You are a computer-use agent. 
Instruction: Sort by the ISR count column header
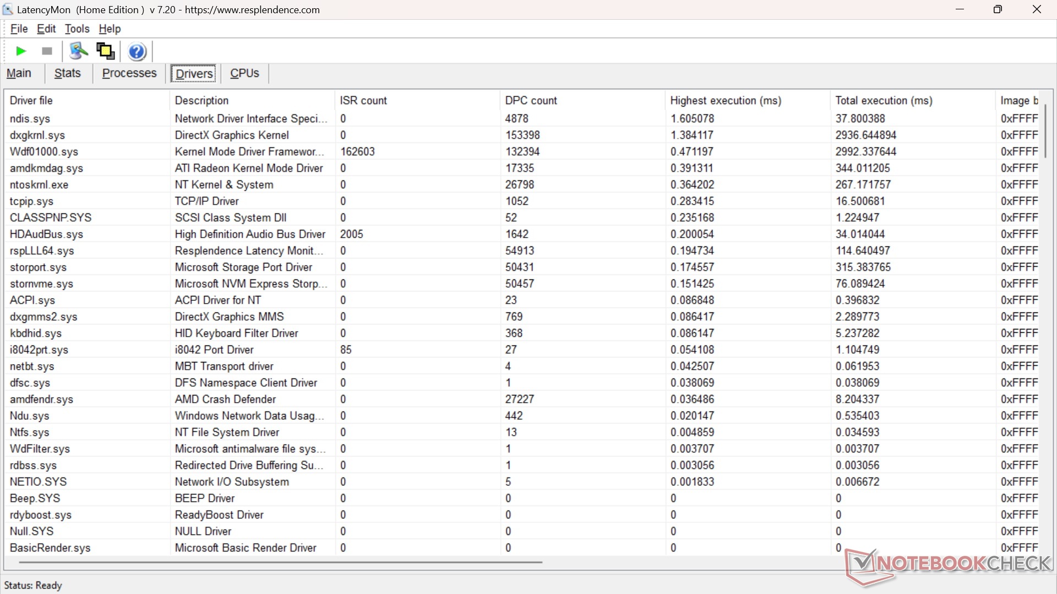pos(363,101)
